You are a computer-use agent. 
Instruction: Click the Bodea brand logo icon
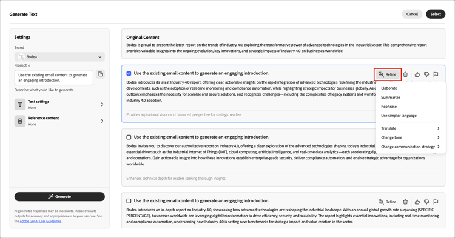click(21, 57)
